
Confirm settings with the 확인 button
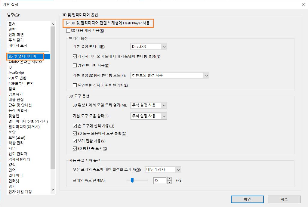click(x=247, y=199)
